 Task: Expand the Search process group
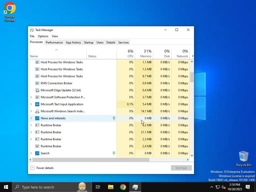(31, 153)
